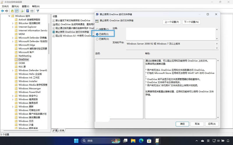The image size is (233, 145).
Task: Select the 已启用(E) radio button
Action: (97, 34)
